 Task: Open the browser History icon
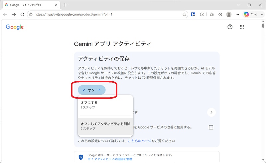click(x=220, y=14)
